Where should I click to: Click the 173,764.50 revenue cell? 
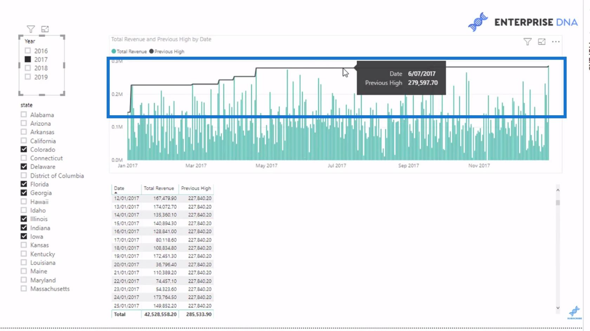165,297
